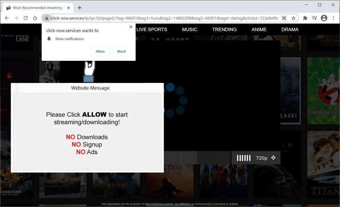The image size is (340, 207).
Task: Click the 'NO Ads' text line
Action: 87,152
